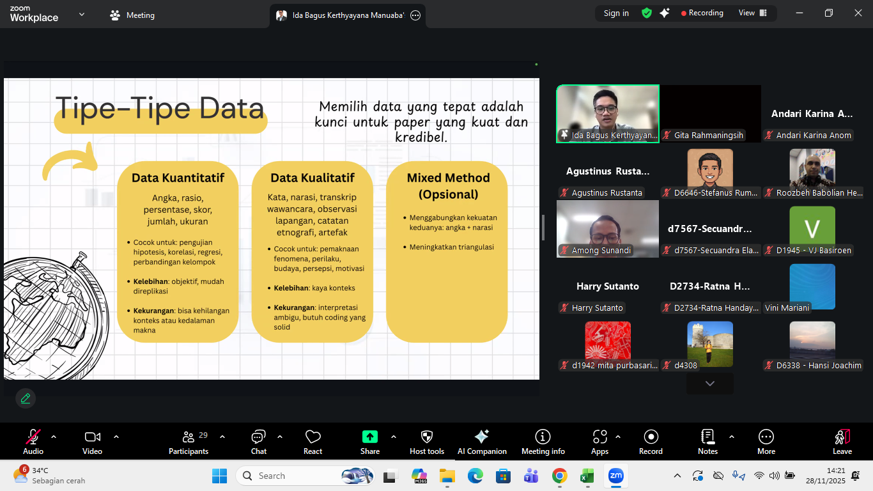Toggle the Video camera
873x491 pixels.
(92, 442)
